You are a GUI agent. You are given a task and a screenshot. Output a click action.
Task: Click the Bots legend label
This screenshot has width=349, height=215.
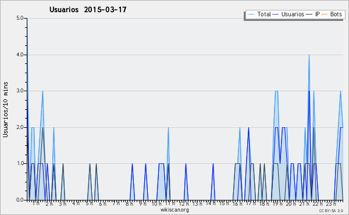[336, 14]
